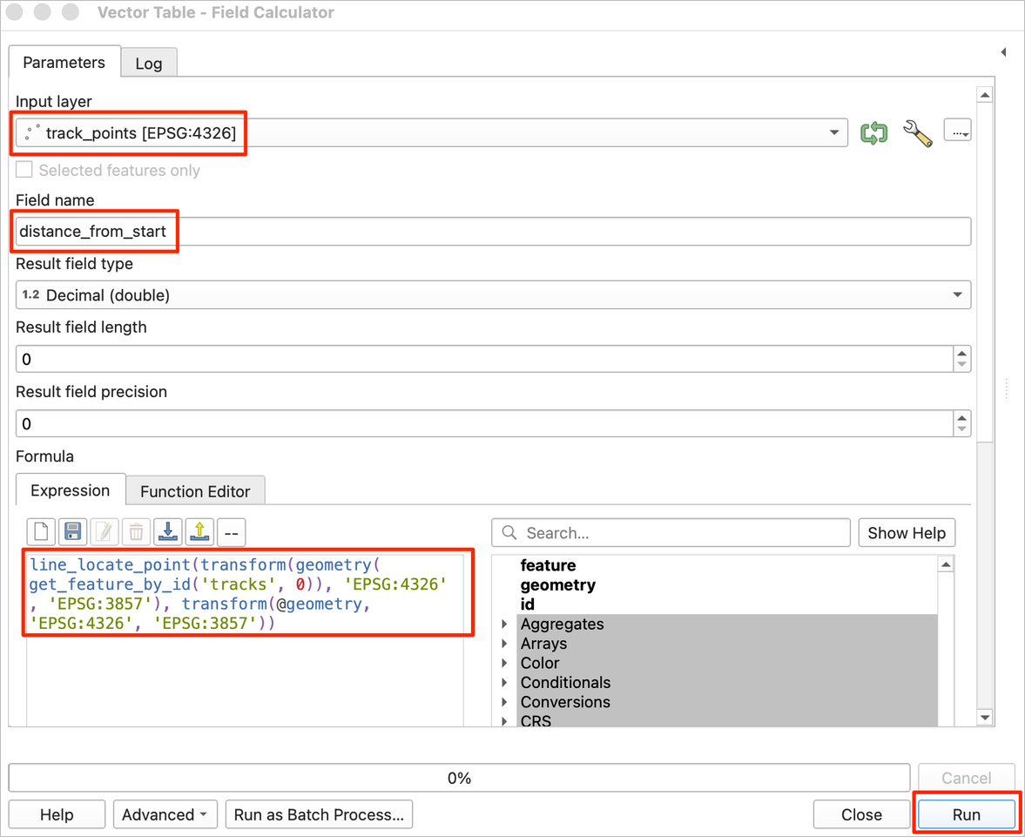
Task: Collapse the side panel using top-right arrow
Action: coord(1003,52)
